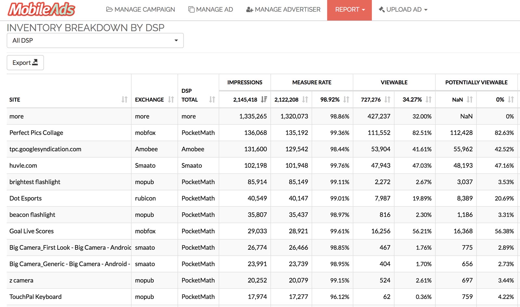Go to MANAGE AD section
Screen dimensions: 520x307
[x=211, y=10]
